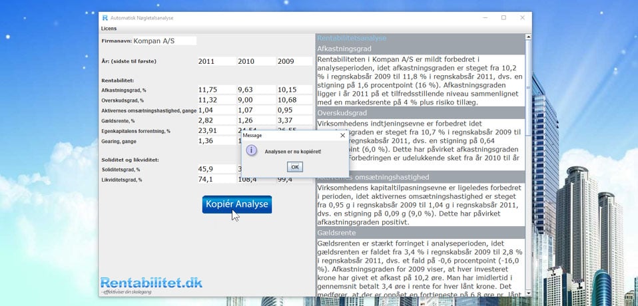
Task: Click Likviditetsgrad value 74,1
Action: 215,180
